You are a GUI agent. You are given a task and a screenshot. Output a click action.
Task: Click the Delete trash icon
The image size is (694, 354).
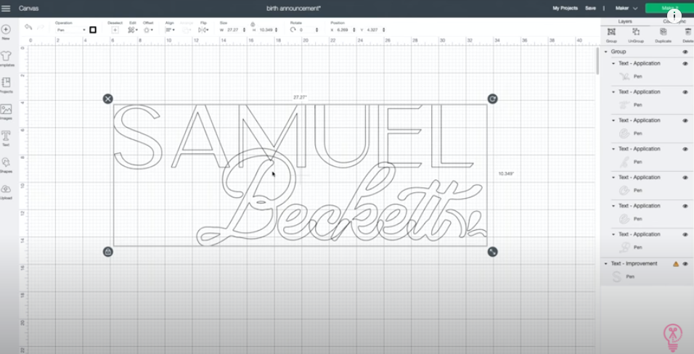coord(687,32)
